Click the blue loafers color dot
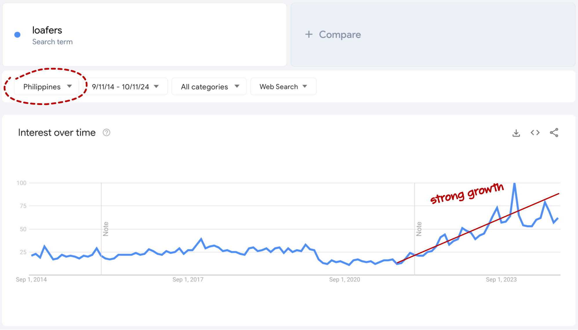This screenshot has width=578, height=330. pyautogui.click(x=17, y=35)
